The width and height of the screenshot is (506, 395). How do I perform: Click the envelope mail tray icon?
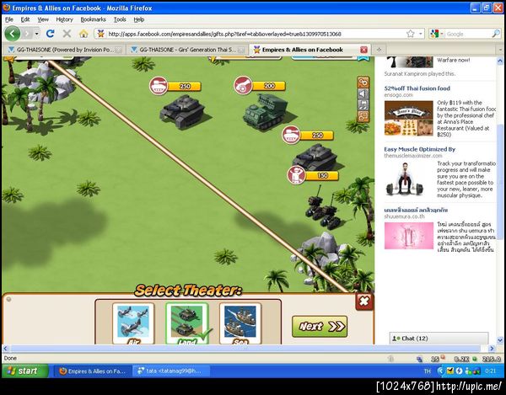click(x=449, y=371)
